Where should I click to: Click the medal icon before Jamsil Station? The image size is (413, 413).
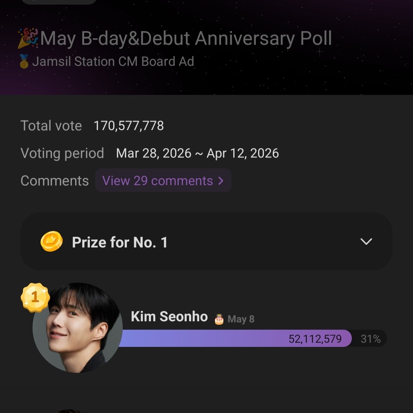pos(24,62)
